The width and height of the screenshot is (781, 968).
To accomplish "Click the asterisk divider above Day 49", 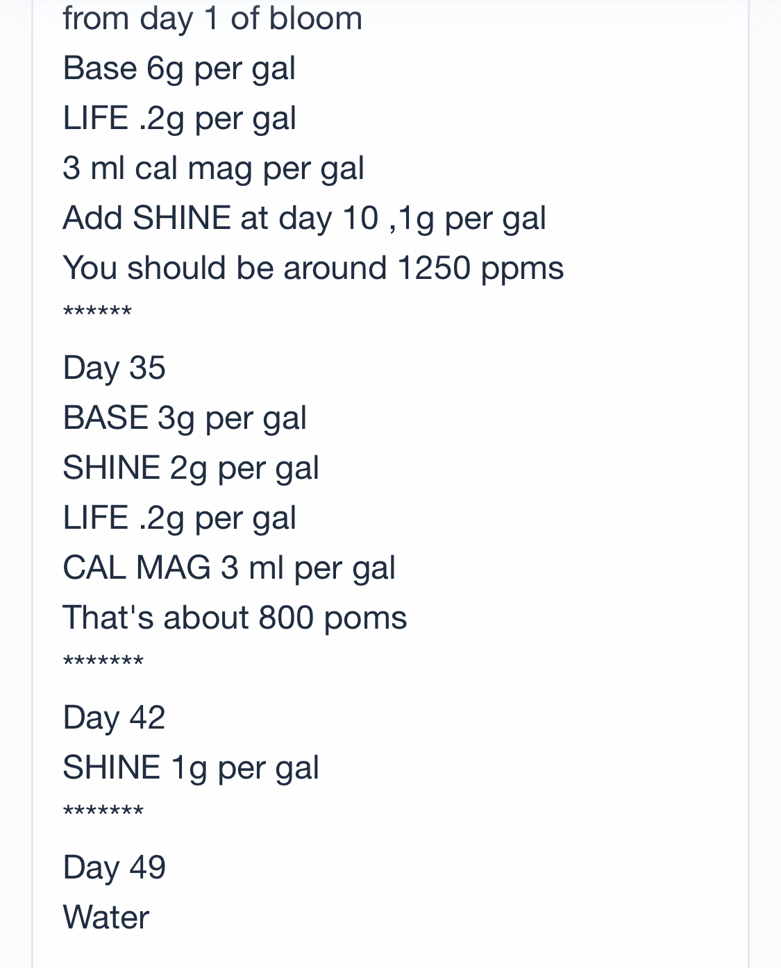I will click(103, 812).
